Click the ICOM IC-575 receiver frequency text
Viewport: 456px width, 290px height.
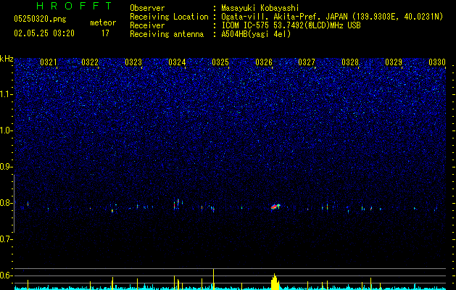pyautogui.click(x=291, y=25)
